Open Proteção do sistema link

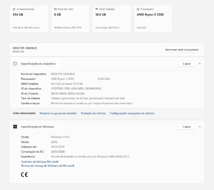click(93, 113)
